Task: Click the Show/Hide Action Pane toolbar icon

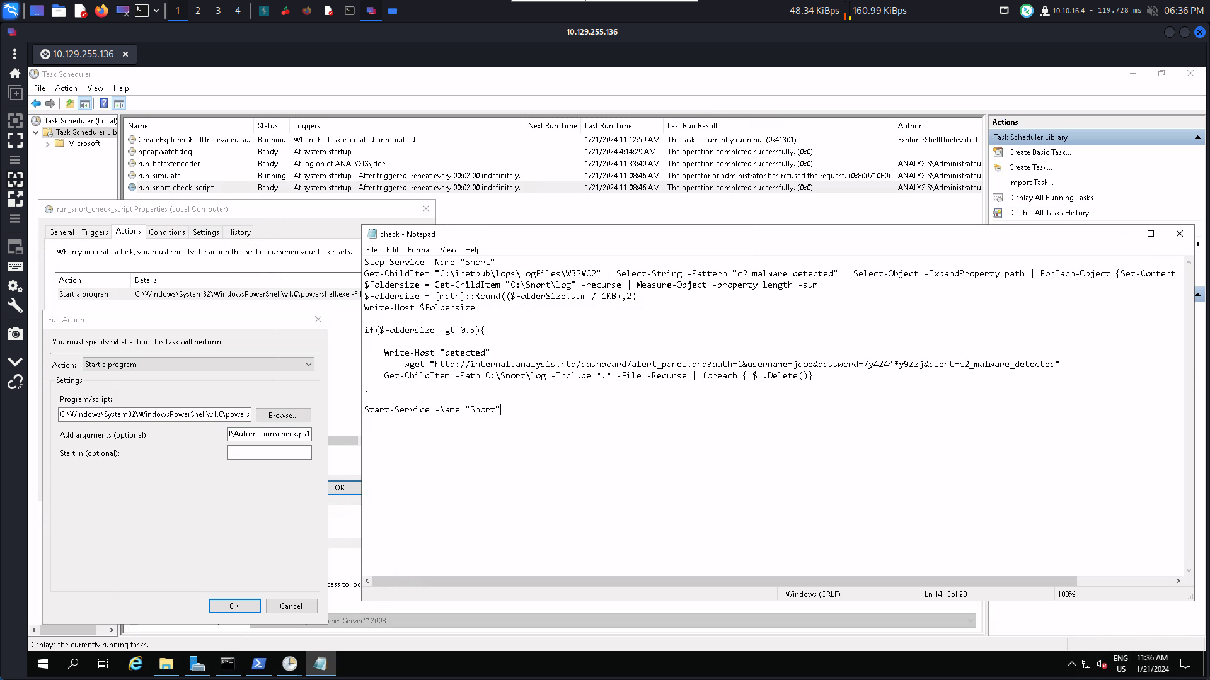Action: pos(119,104)
